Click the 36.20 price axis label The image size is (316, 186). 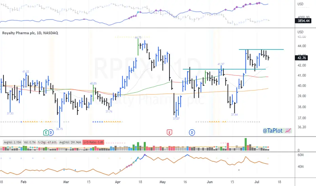click(x=302, y=127)
